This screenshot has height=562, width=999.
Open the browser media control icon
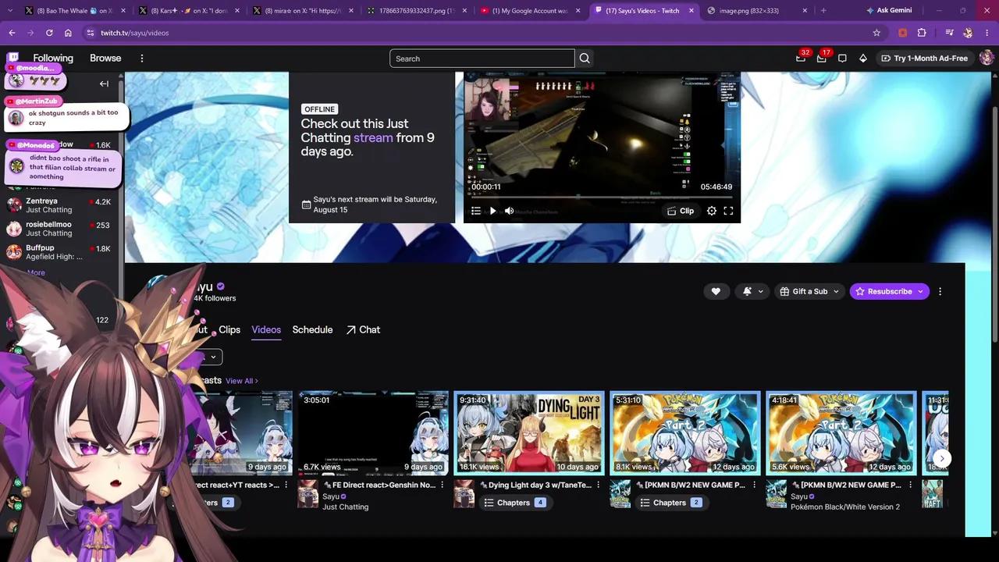(x=949, y=33)
